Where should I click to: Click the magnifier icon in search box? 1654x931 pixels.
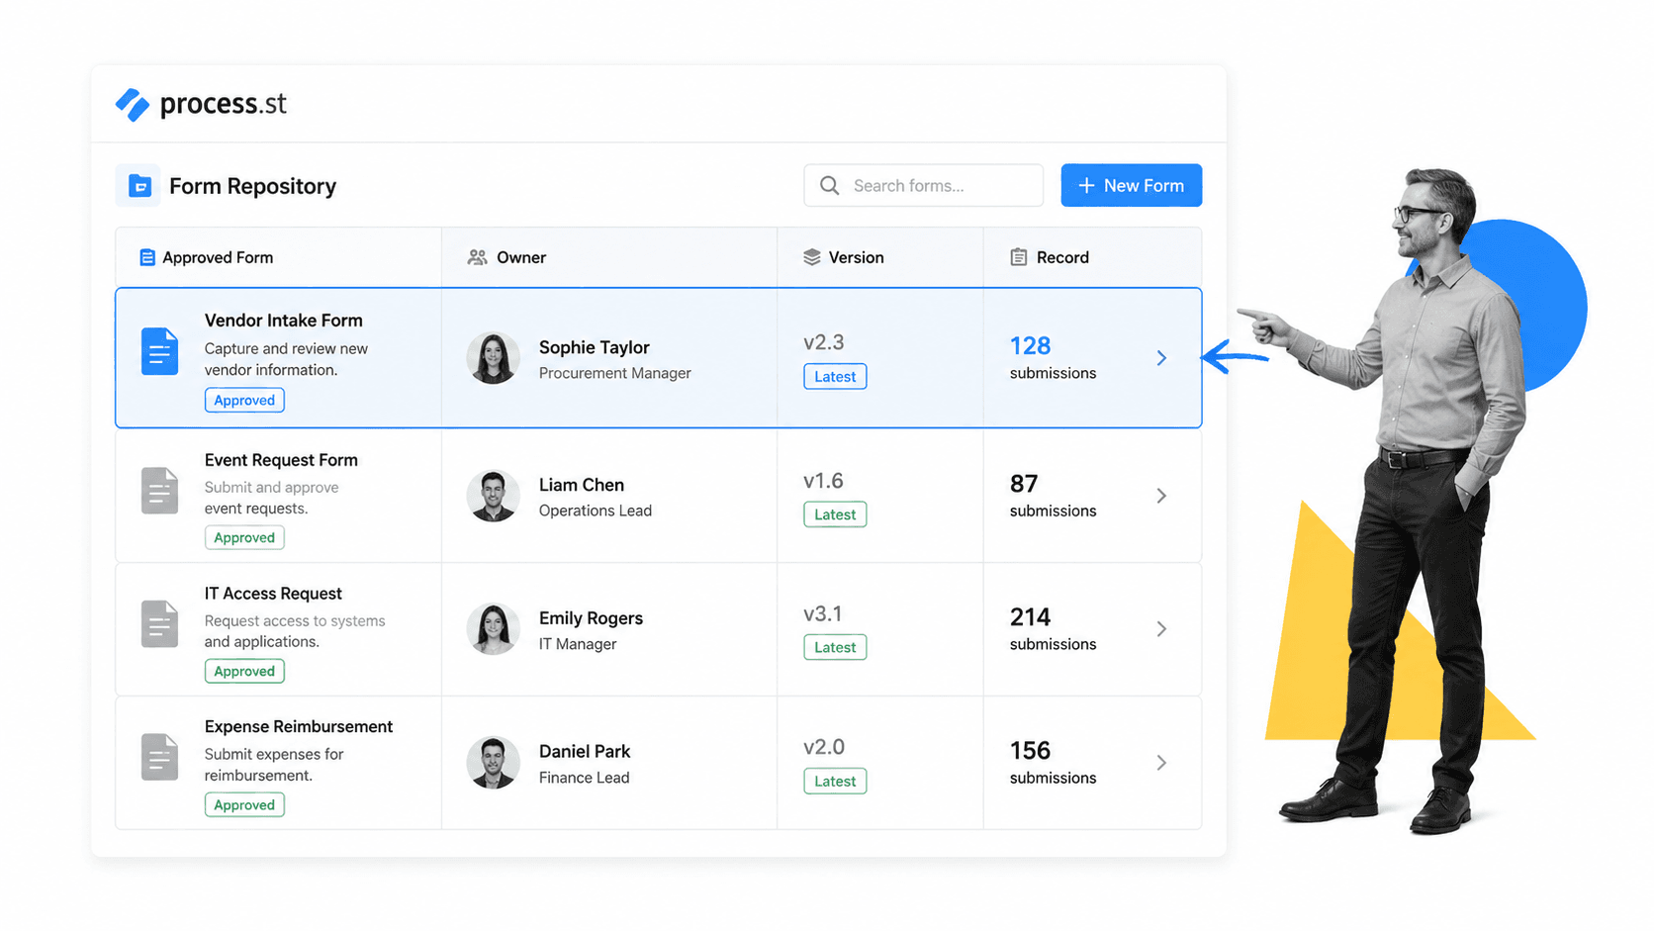[x=829, y=186]
